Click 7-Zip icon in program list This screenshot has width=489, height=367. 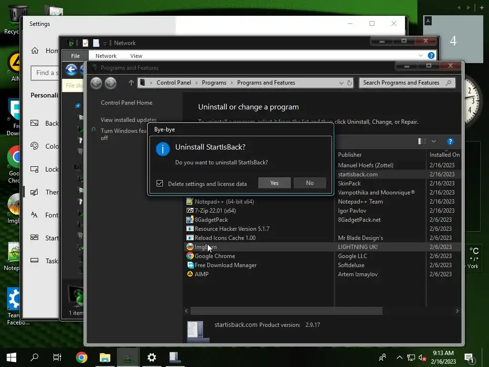(190, 210)
